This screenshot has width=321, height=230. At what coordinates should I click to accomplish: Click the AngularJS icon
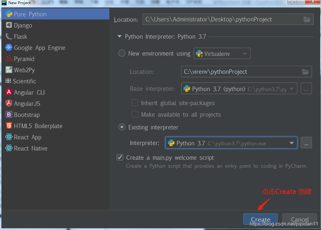(x=9, y=103)
